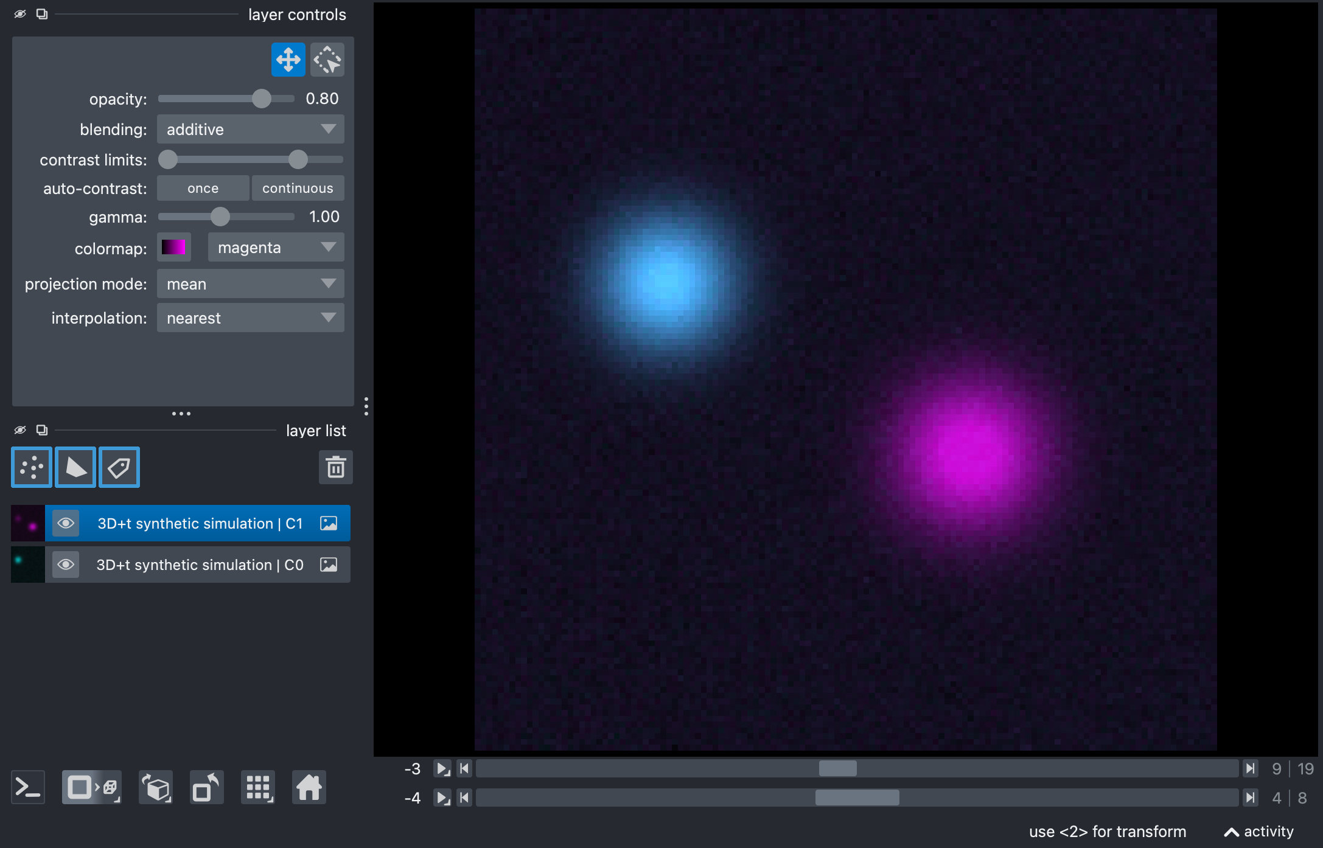Step back on axis -3 slider

[464, 768]
